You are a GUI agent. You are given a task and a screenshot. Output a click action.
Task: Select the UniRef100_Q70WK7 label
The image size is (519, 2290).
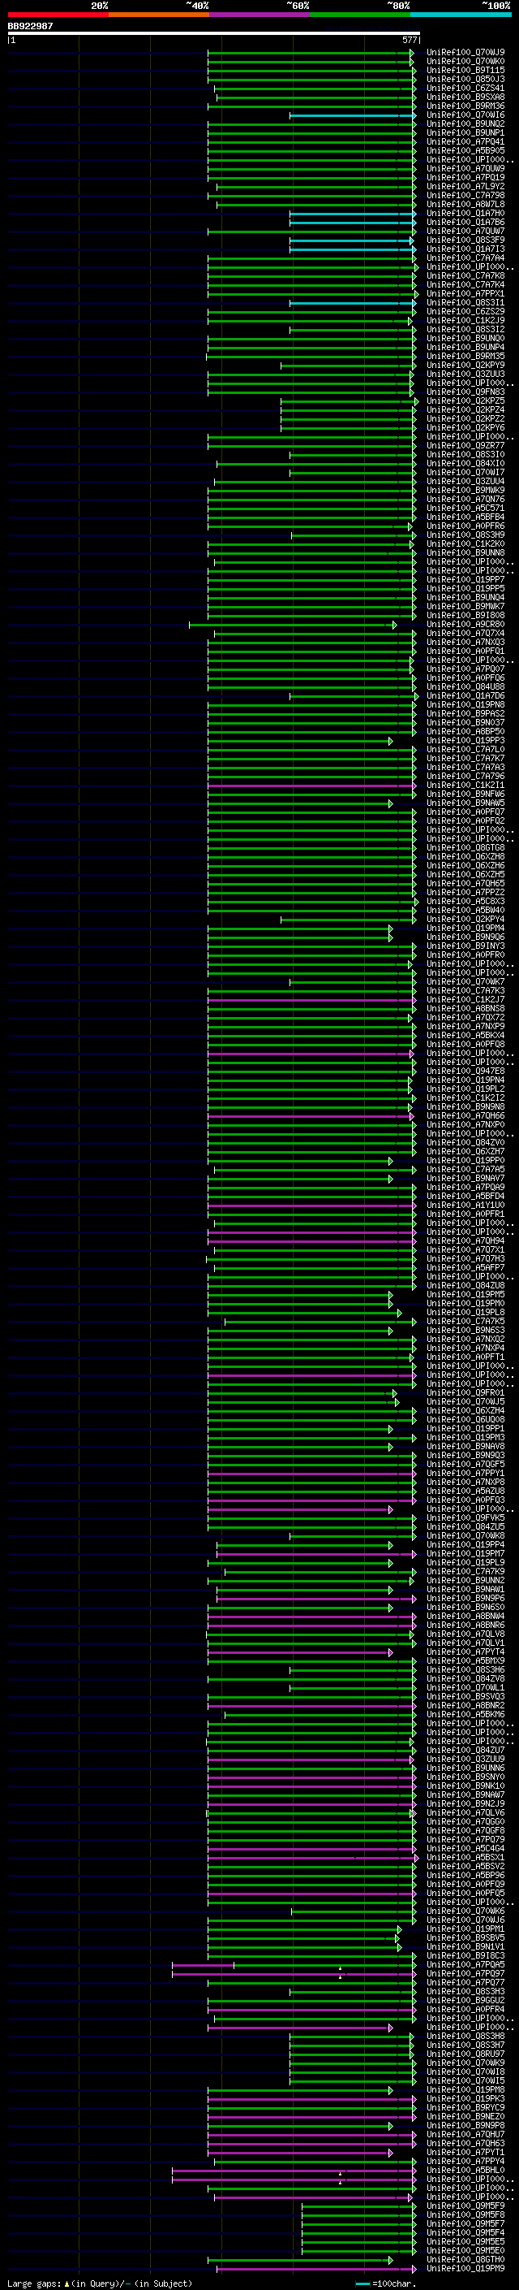(x=465, y=981)
